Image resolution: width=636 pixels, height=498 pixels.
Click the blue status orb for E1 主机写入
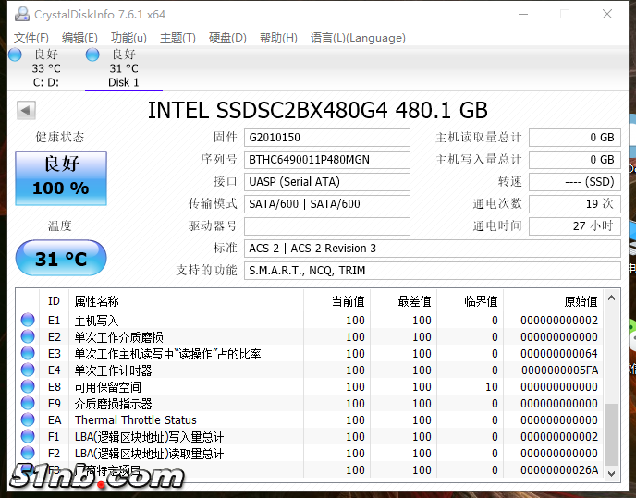pos(28,321)
